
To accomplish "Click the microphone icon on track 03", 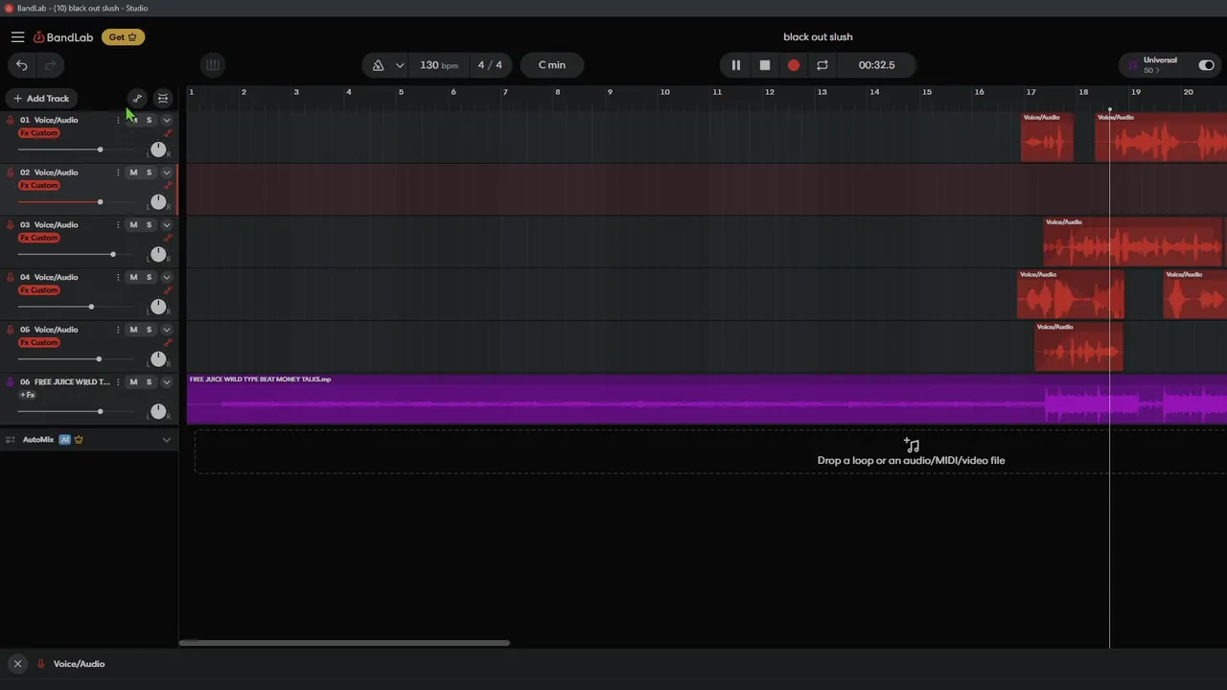I will pos(11,224).
